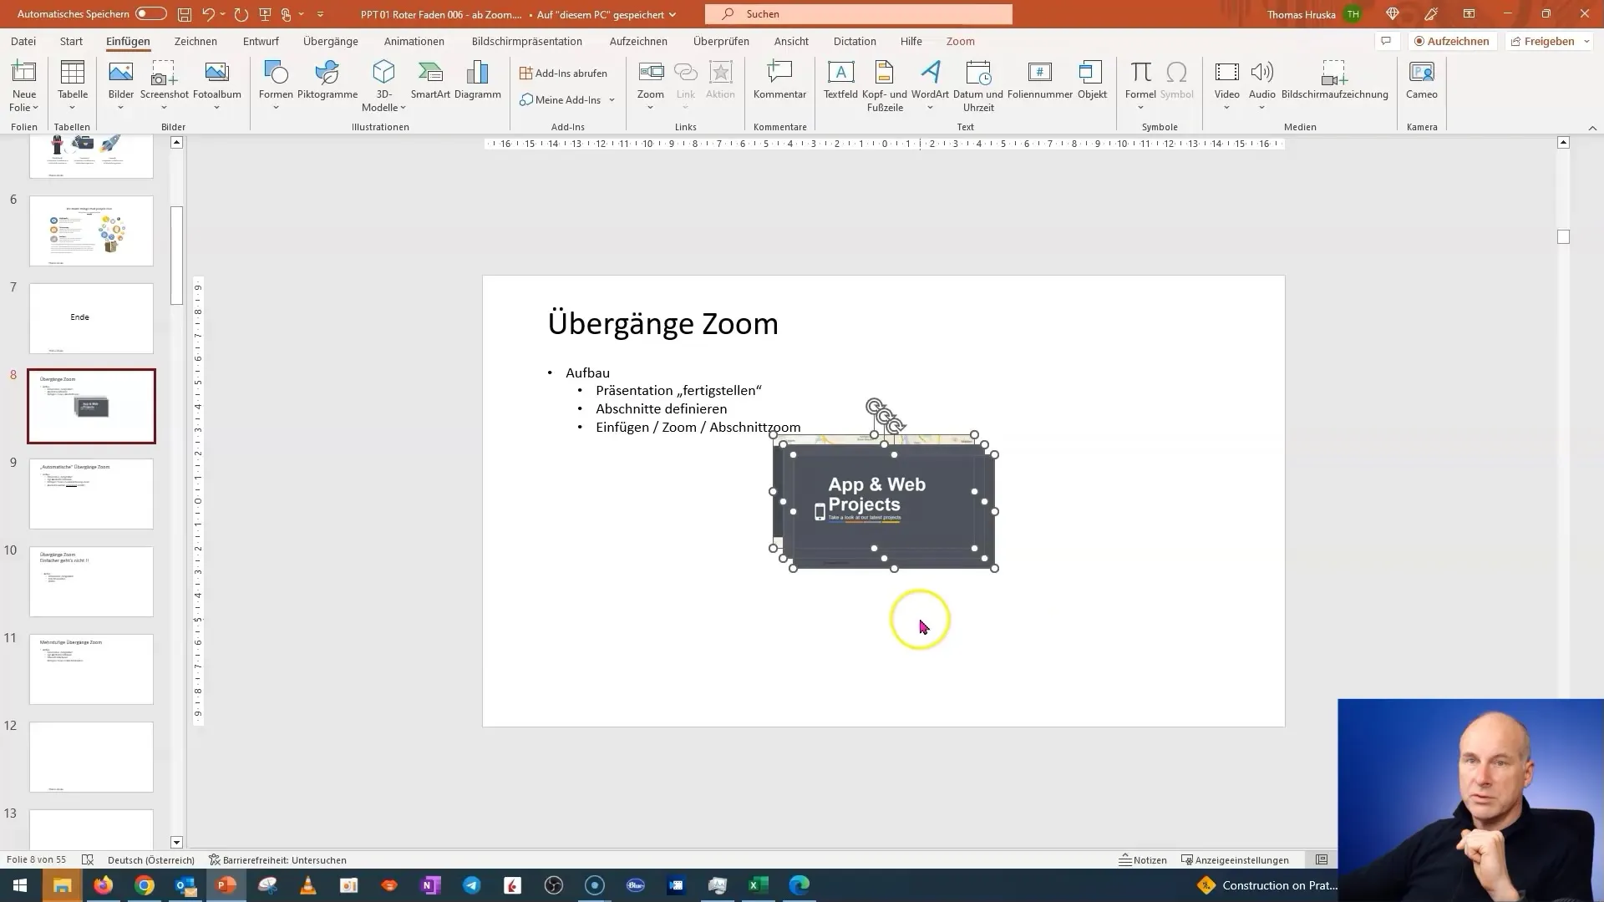Insert Foliennummer
Screen dimensions: 1604x902
point(1040,80)
